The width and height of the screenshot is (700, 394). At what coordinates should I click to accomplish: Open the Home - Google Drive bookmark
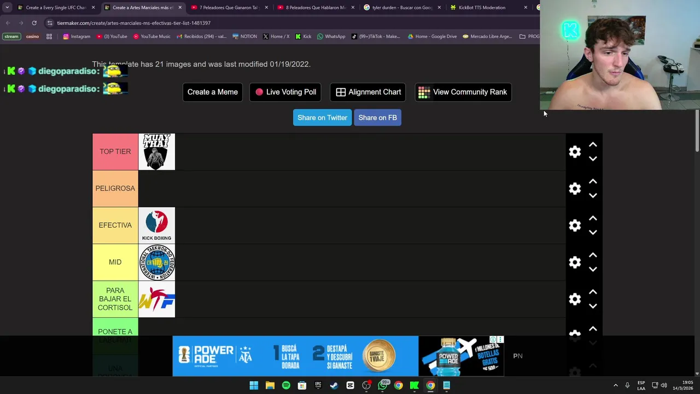click(432, 37)
